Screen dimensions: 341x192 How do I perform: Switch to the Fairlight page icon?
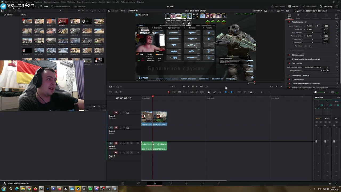(x=202, y=183)
